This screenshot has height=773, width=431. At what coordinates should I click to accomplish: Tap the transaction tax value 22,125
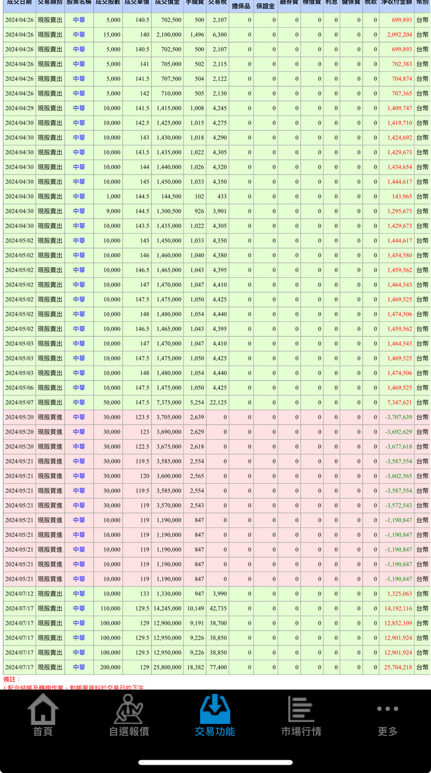tap(218, 403)
